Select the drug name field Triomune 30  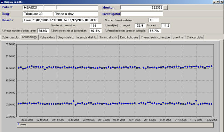coord(38,14)
